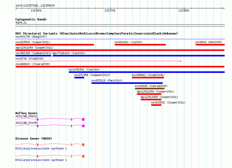The width and height of the screenshot is (232, 168).
Task: Click the red dgv12911n54 loss bar
Action: tap(120, 50)
